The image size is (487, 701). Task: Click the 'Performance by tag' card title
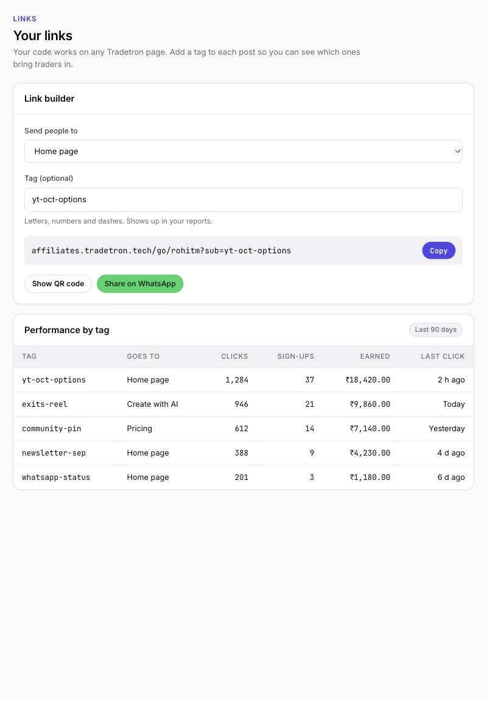click(x=66, y=330)
